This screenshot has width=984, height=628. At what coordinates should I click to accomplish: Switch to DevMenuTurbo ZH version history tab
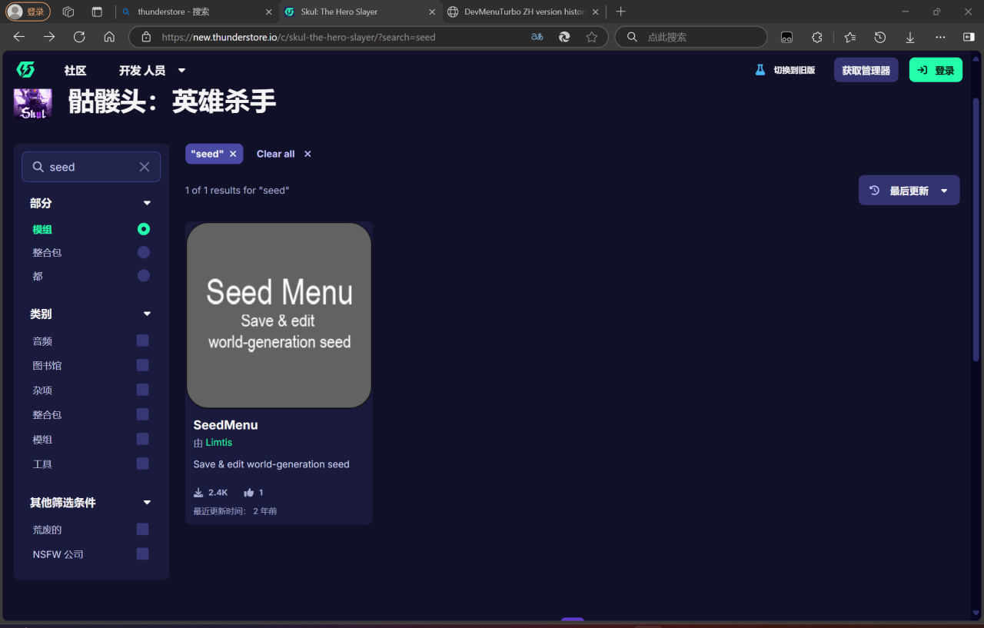pos(523,12)
